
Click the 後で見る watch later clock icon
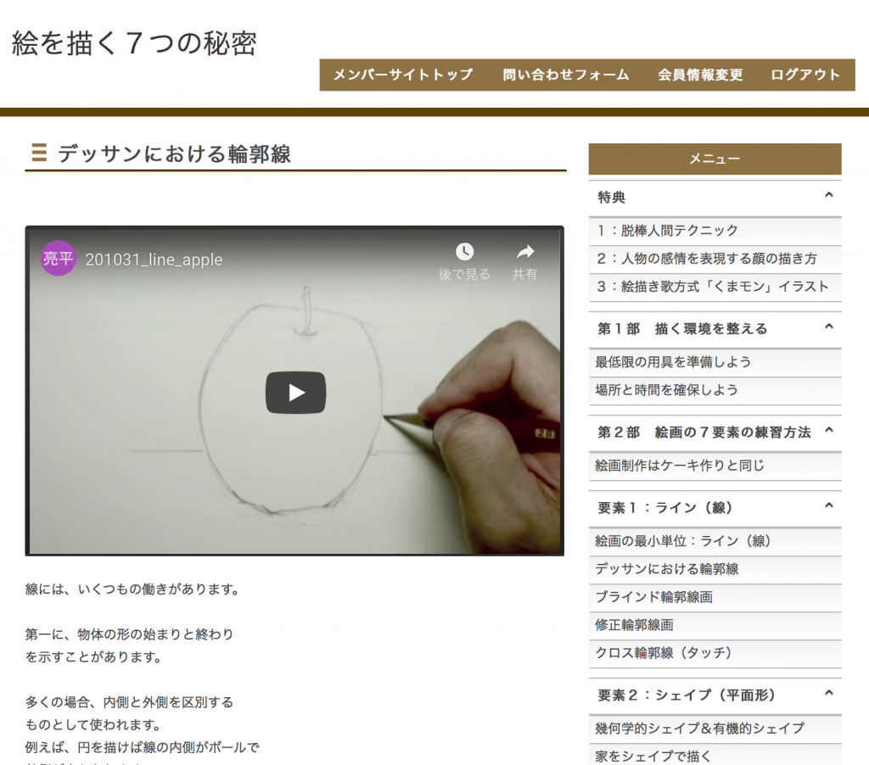click(464, 252)
